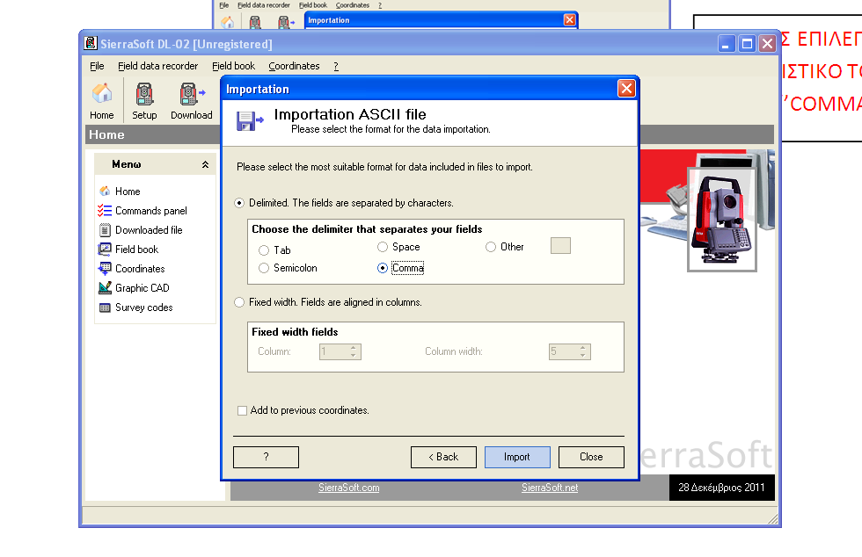Open the File menu
This screenshot has width=862, height=557.
pos(97,66)
